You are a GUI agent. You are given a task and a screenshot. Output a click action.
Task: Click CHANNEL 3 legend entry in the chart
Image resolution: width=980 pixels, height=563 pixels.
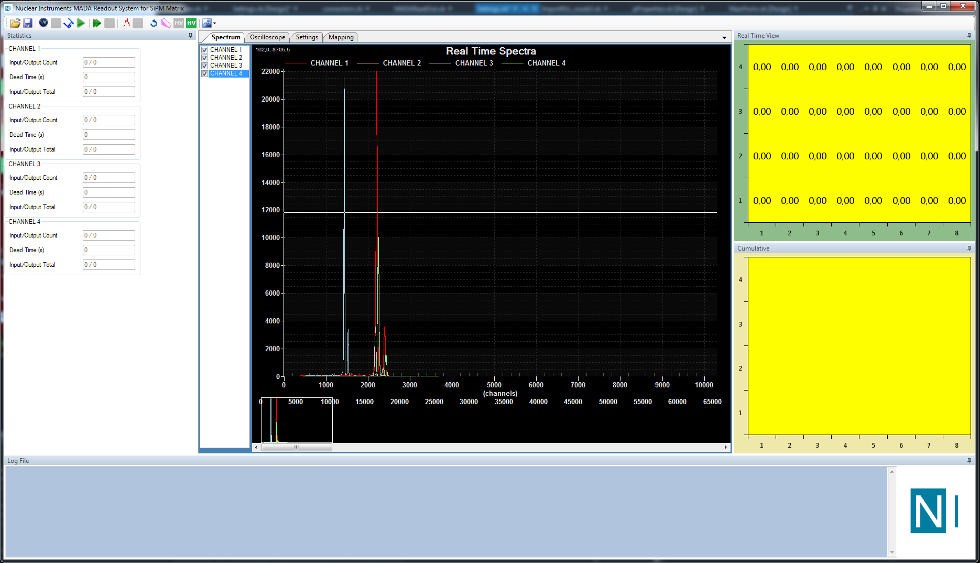[461, 63]
